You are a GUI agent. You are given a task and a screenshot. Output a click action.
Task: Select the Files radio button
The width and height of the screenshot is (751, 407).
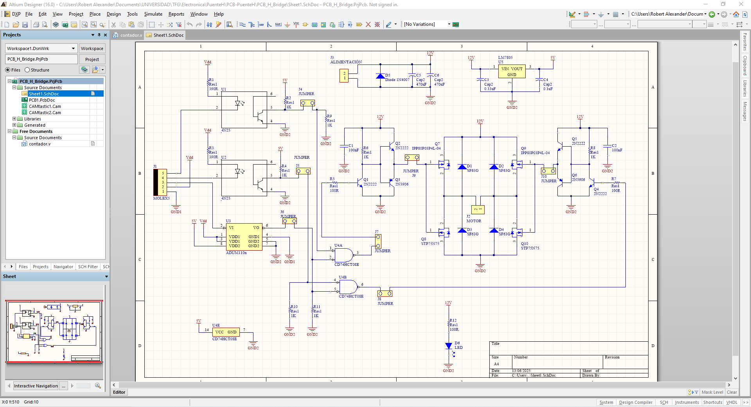click(x=8, y=70)
